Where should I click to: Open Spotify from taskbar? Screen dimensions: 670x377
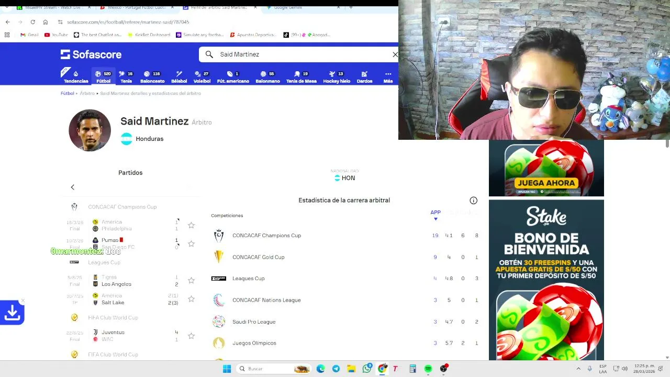point(428,369)
